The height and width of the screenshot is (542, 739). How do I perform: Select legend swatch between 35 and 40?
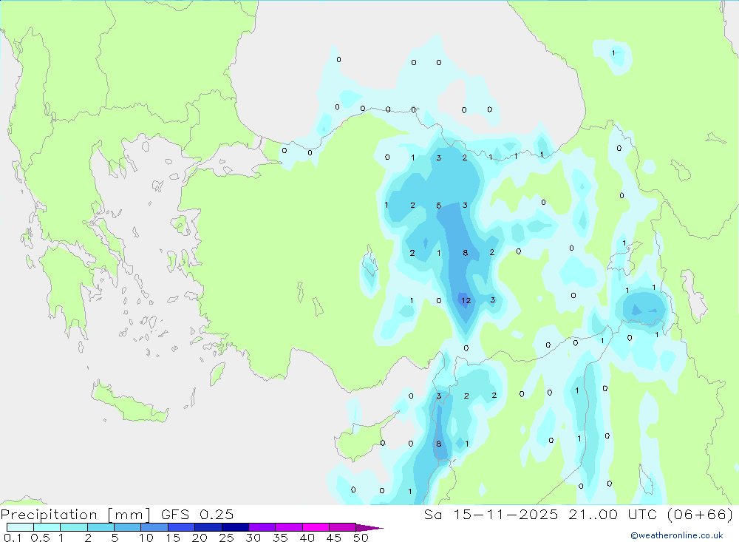[x=289, y=527]
